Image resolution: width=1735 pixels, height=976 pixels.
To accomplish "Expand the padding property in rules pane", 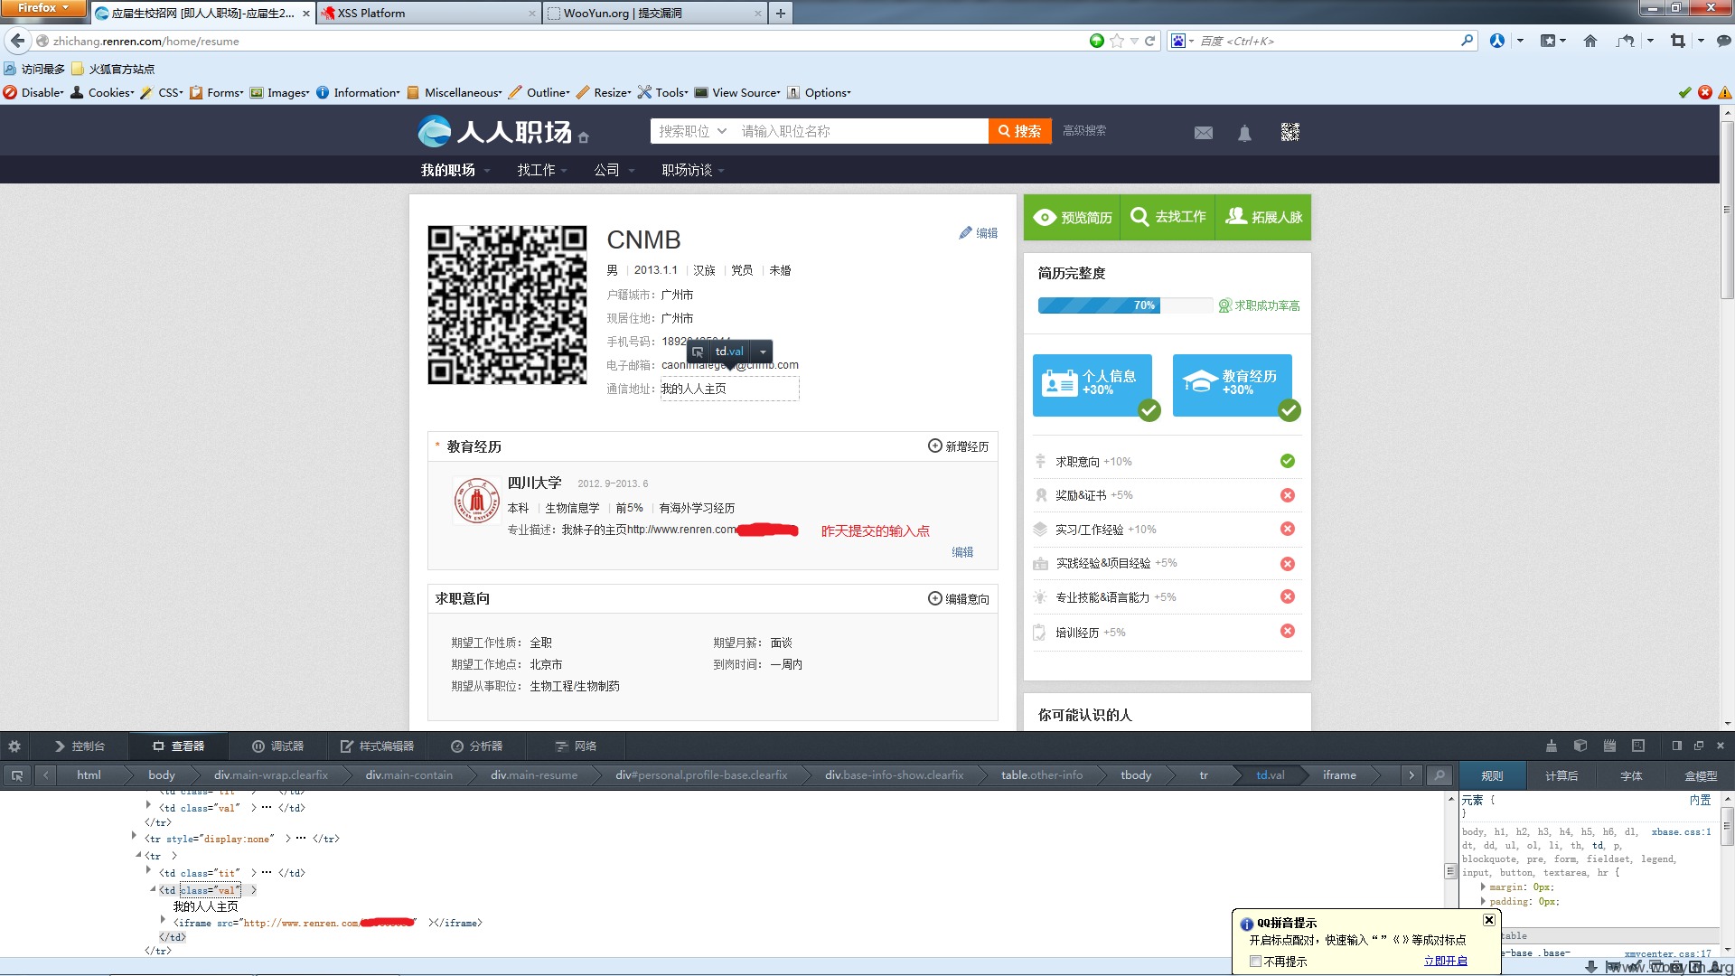I will click(1483, 901).
